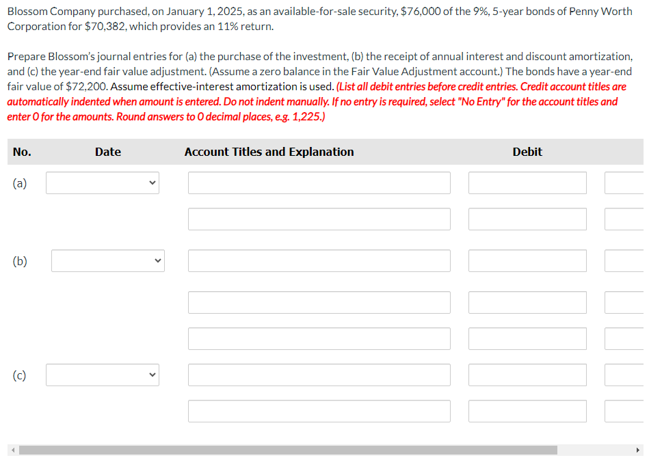Click the scroll right arrow of horizontal scrollbar
The width and height of the screenshot is (649, 460).
637,450
